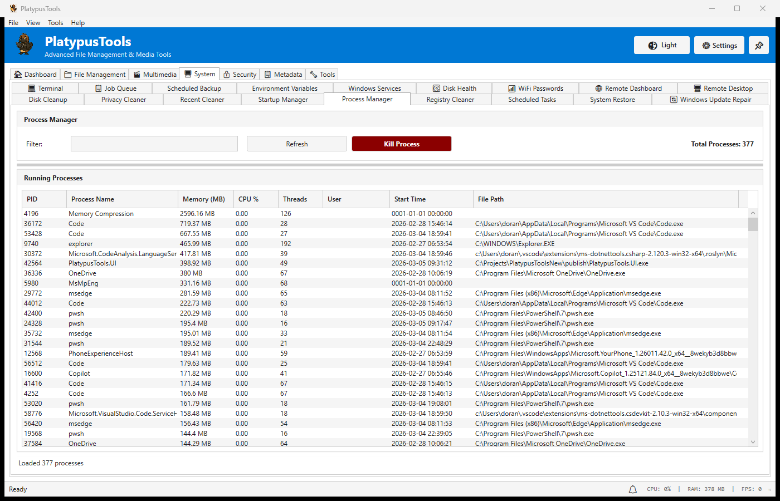Switch to the Security tab
Screen dimensions: 780x501
coord(240,75)
